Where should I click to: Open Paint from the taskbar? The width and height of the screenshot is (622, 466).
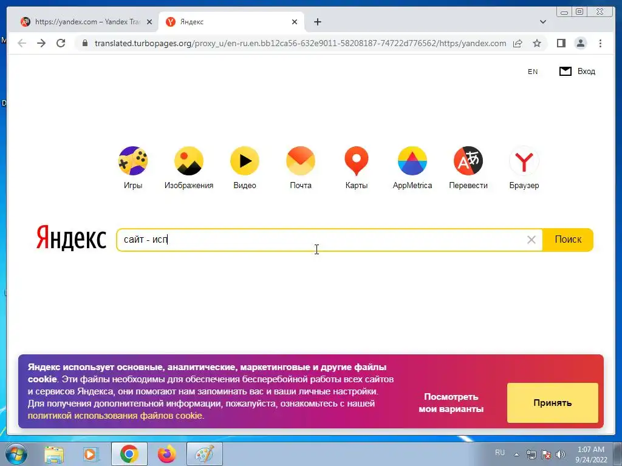click(x=204, y=454)
